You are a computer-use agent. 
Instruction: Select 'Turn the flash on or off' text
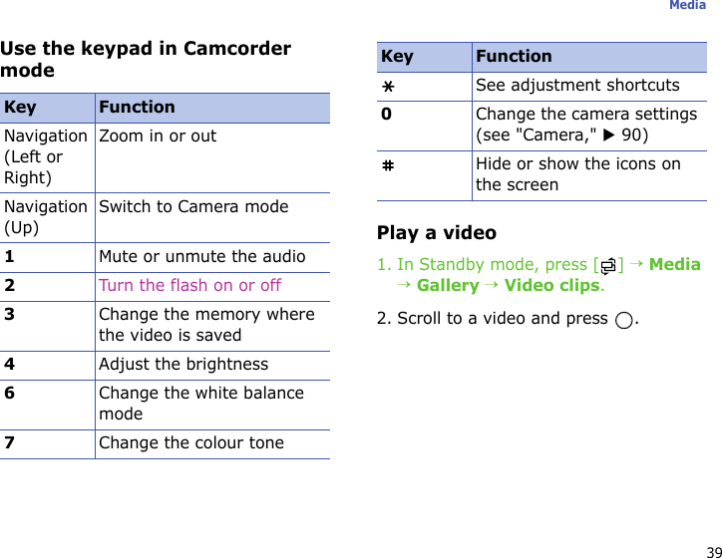(189, 286)
